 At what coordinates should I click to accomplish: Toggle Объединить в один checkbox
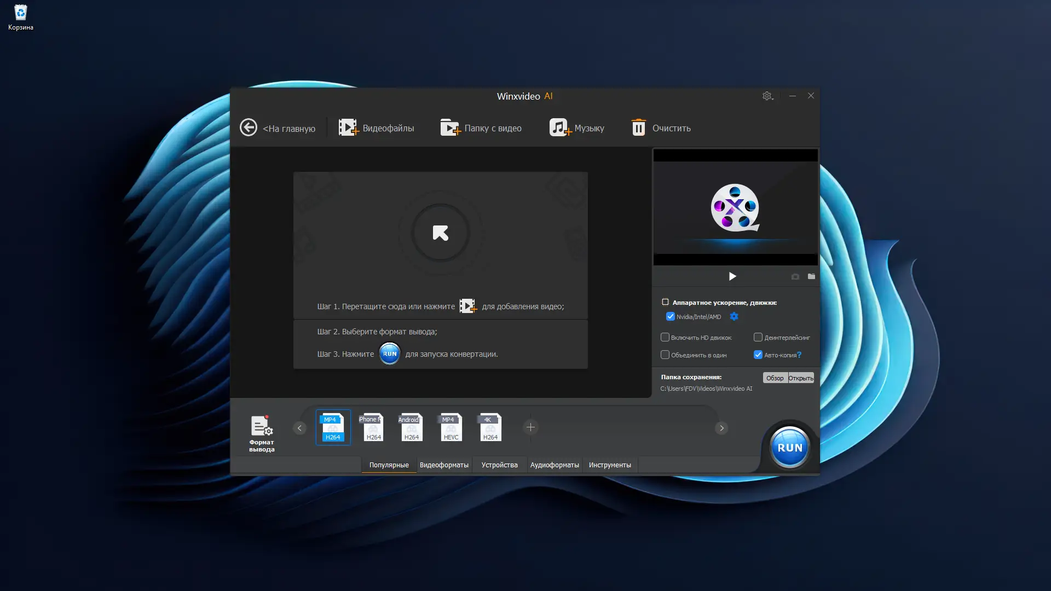[x=665, y=355]
